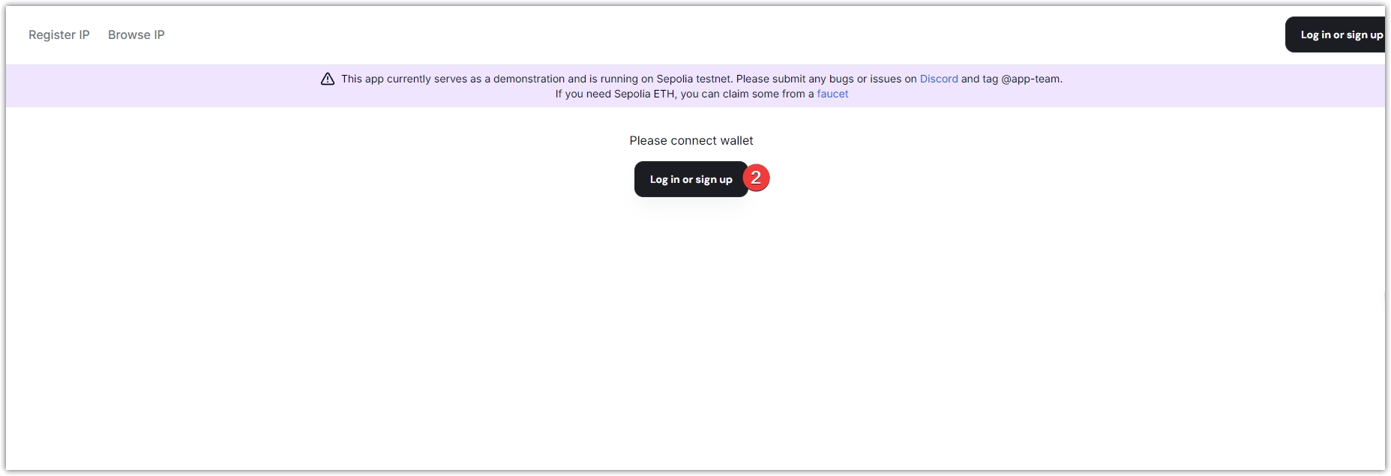Click "This app currently serves" banner text
The height and width of the screenshot is (476, 1391).
[405, 79]
